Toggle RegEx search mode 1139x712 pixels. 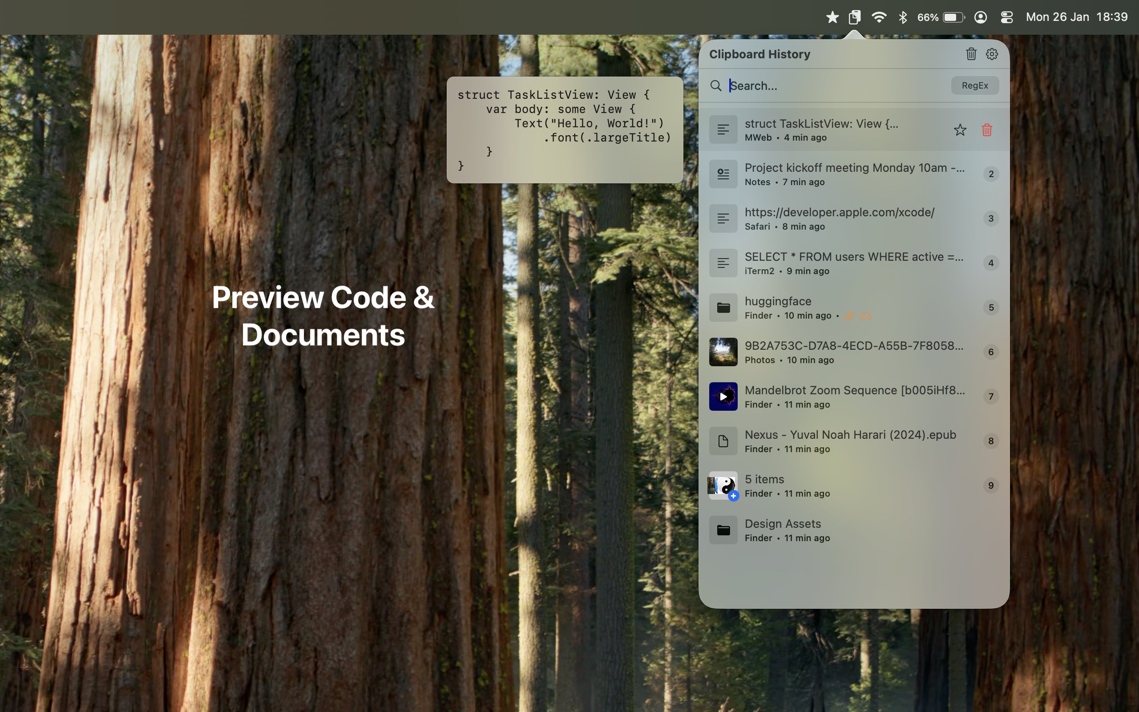(974, 85)
